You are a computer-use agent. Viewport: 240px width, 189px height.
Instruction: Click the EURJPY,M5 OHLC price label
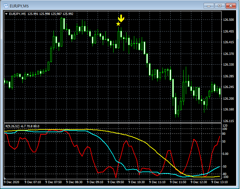pos(50,14)
